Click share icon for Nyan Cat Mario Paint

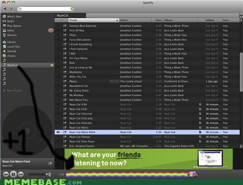(x=65, y=132)
